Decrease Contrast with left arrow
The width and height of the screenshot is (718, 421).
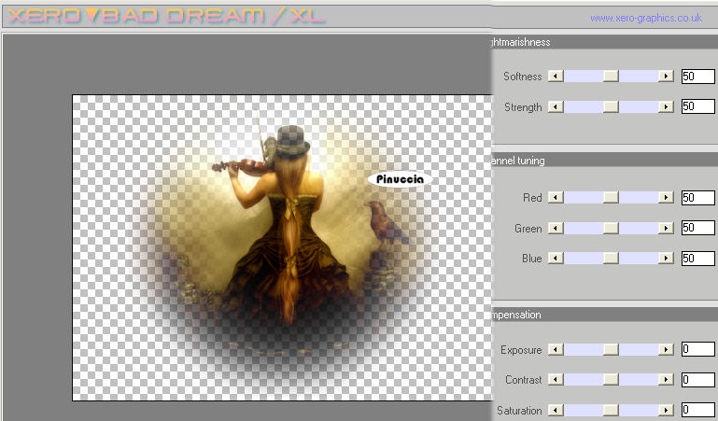pyautogui.click(x=556, y=379)
